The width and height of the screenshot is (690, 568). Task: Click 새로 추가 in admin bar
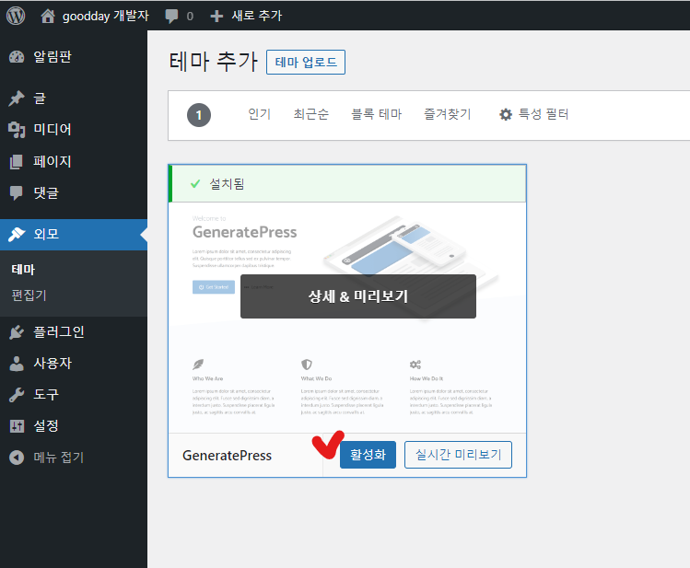click(257, 16)
